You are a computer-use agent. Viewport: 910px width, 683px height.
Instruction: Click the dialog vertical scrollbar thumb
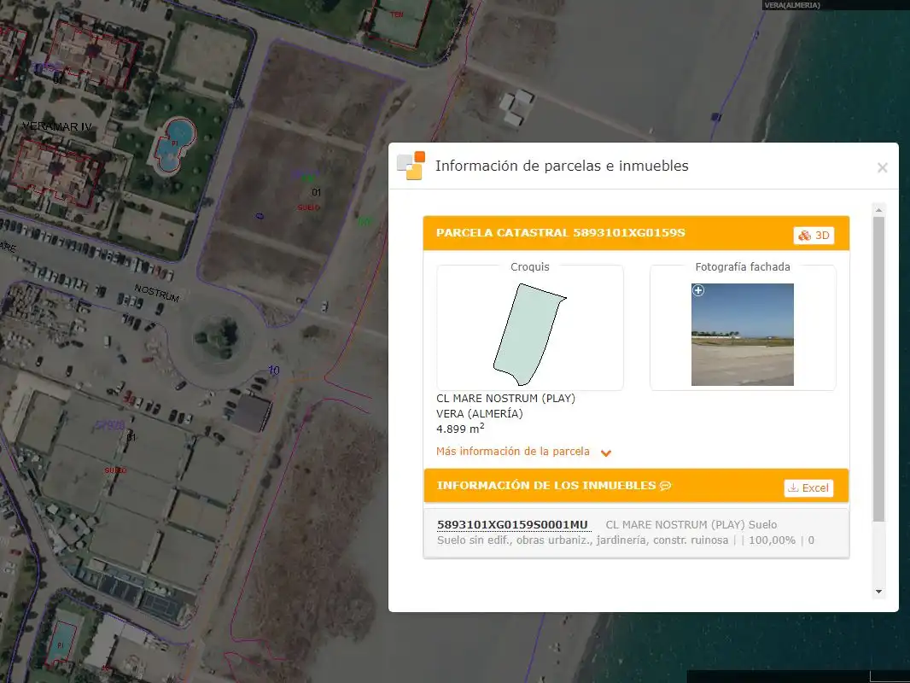click(878, 369)
